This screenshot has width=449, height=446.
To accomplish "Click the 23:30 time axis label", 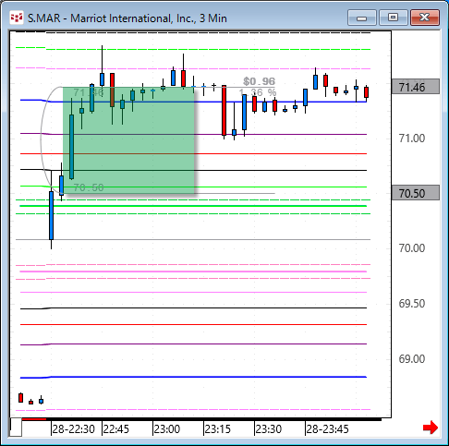I will 269,428.
